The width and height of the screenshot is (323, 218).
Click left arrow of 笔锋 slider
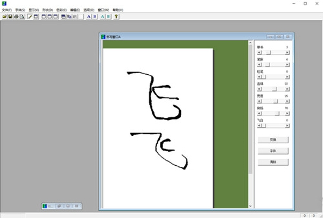(259, 65)
